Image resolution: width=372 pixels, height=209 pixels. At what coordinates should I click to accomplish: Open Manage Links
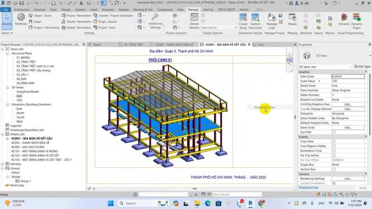point(271,21)
